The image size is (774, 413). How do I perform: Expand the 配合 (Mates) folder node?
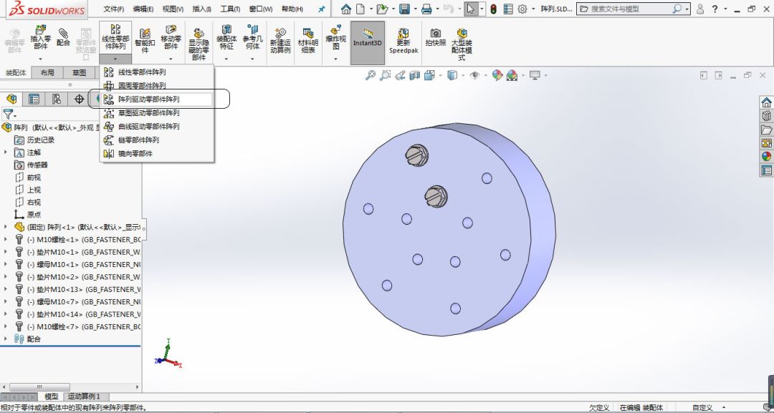point(6,339)
